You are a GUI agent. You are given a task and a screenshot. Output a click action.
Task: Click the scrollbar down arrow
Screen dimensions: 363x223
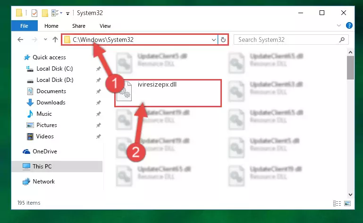click(x=351, y=195)
